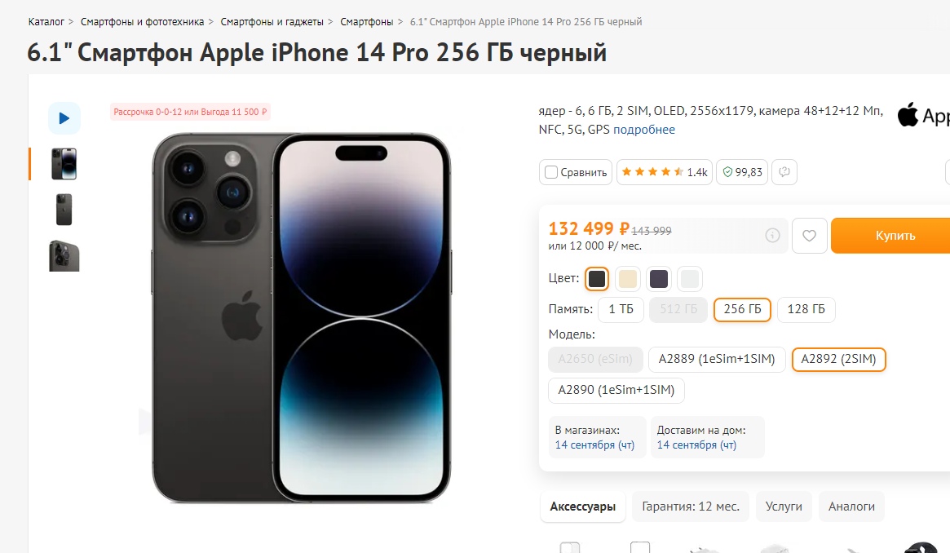The image size is (950, 553).
Task: Click the orange Купить button
Action: click(890, 236)
